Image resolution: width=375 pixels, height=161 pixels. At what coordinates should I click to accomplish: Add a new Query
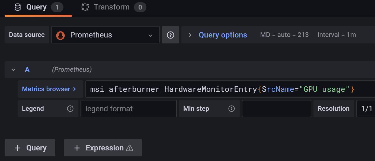click(30, 148)
